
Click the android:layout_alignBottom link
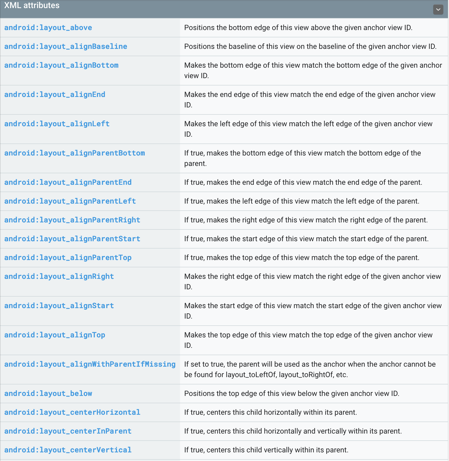click(x=61, y=65)
